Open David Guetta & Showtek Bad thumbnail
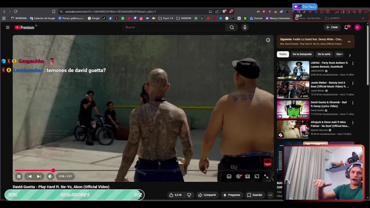 coord(293,109)
